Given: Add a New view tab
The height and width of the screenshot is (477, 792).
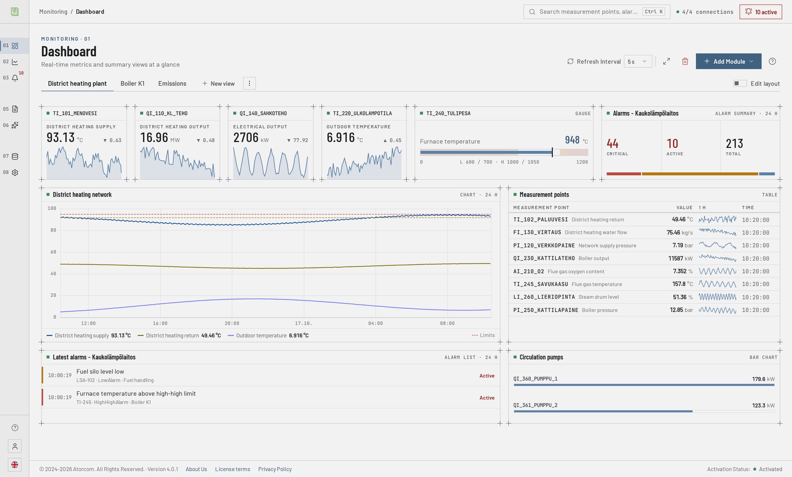Looking at the screenshot, I should point(218,84).
